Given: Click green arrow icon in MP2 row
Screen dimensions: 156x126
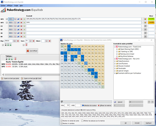Looking at the screenshot, I should click(24, 19).
